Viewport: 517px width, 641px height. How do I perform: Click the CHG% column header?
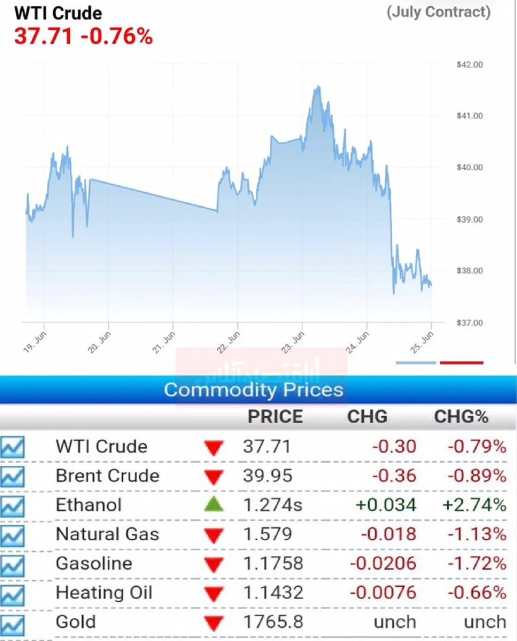(461, 417)
